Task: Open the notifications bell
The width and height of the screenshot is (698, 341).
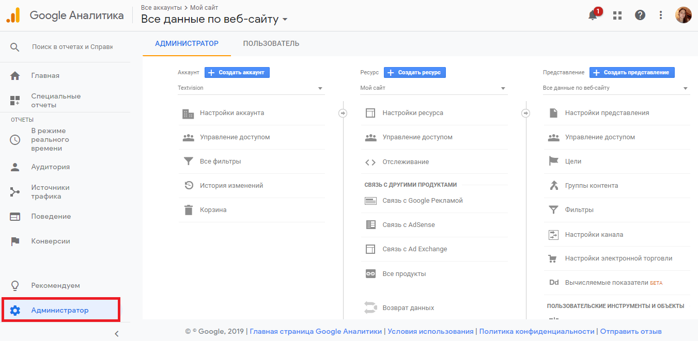Action: [x=593, y=15]
